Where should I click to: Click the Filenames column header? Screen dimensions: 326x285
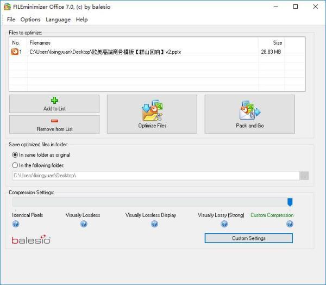click(x=142, y=42)
